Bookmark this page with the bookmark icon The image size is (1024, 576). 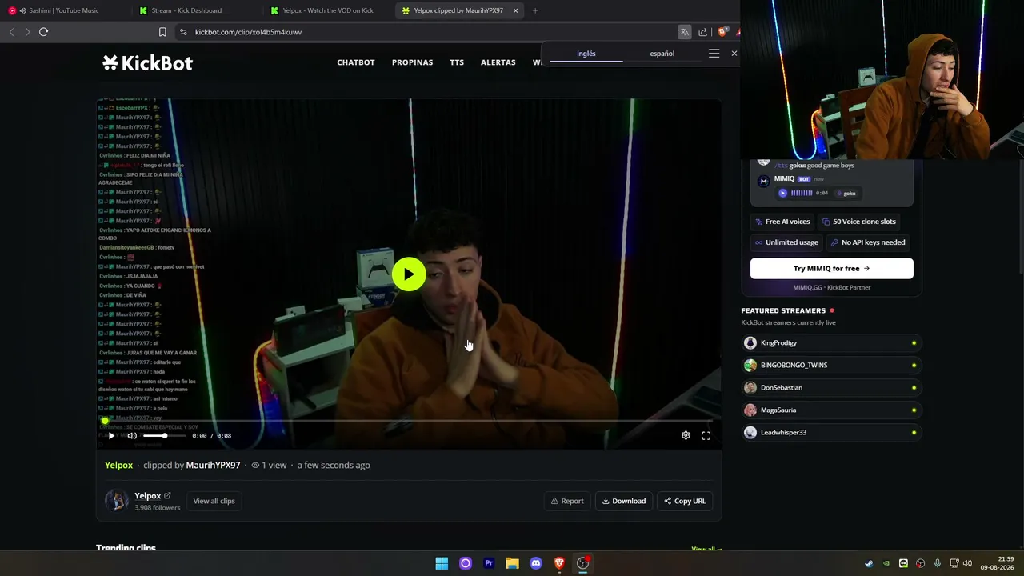pos(162,32)
